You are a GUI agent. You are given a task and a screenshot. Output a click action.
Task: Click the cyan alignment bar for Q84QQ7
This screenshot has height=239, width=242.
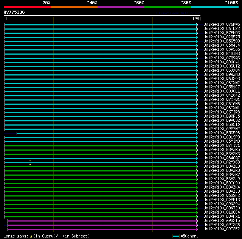pos(100,158)
